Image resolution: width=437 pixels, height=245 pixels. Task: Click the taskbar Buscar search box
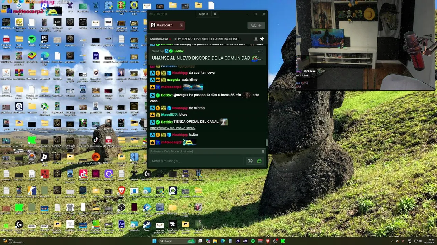pyautogui.click(x=178, y=241)
